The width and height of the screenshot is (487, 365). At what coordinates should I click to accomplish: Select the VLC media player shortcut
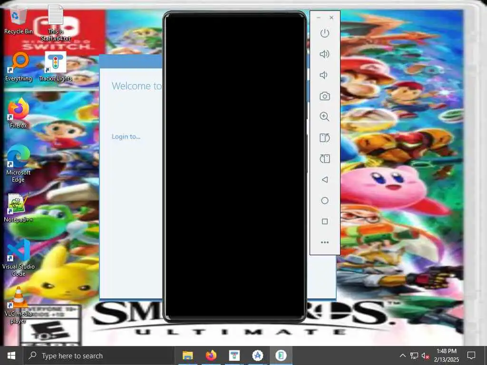tap(19, 306)
